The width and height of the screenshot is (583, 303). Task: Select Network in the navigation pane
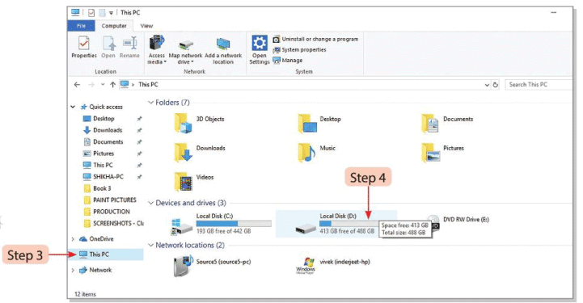100,270
